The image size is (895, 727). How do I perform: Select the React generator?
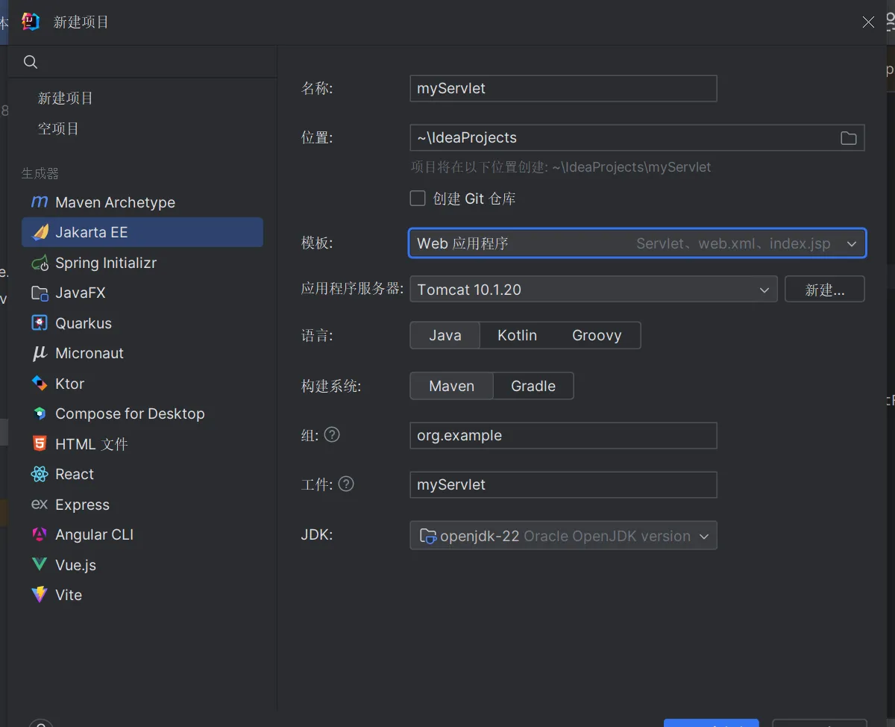click(142, 474)
